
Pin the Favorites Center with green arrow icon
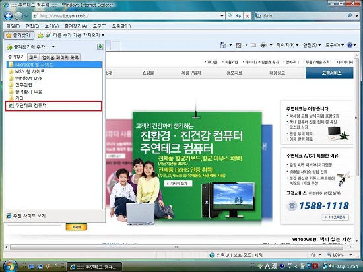click(x=100, y=46)
